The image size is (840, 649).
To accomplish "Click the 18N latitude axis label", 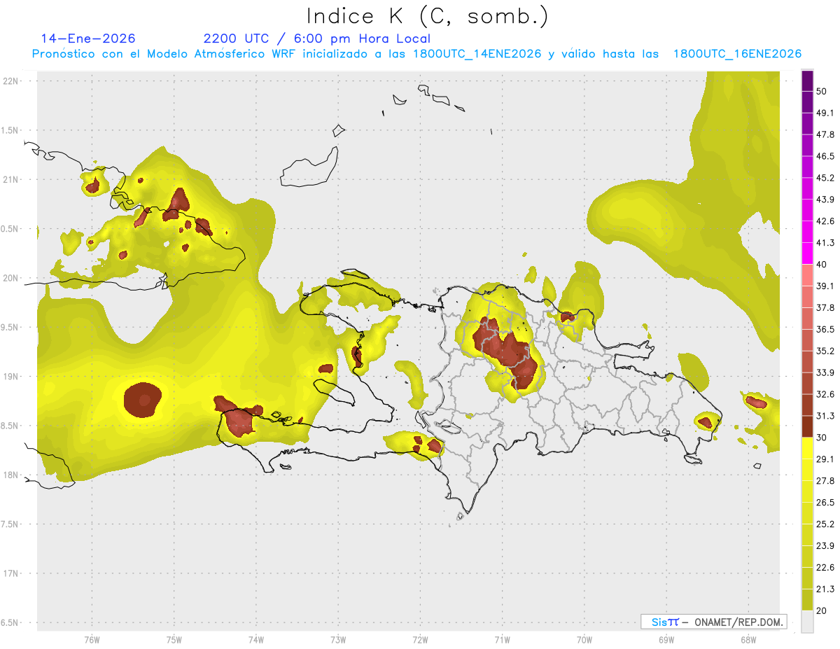I will pyautogui.click(x=11, y=475).
